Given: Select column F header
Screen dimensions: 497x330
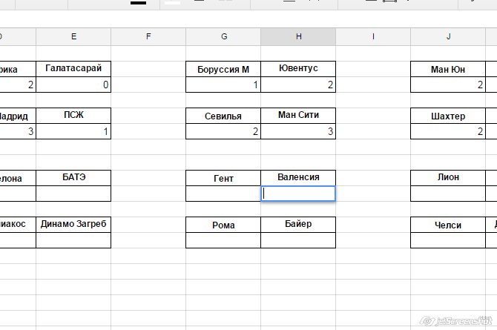Looking at the screenshot, I should pos(148,36).
